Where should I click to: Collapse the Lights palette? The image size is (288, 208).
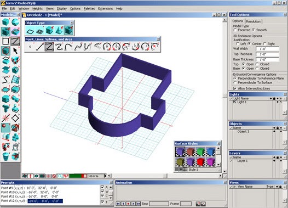(x=285, y=94)
